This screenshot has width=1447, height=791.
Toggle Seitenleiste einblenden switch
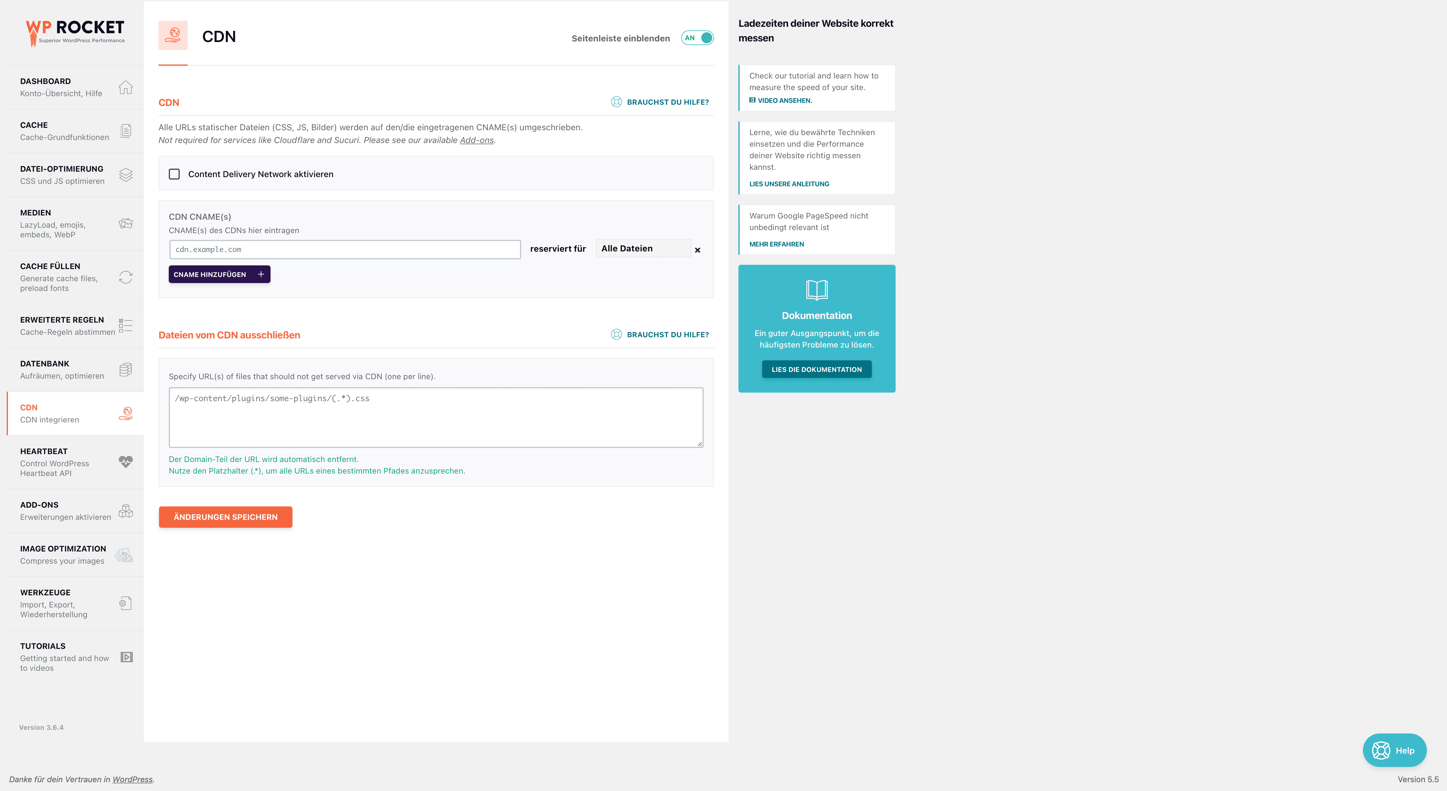coord(697,38)
